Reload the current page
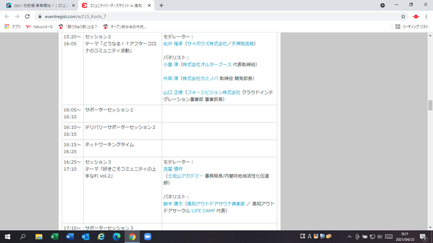 (27, 16)
